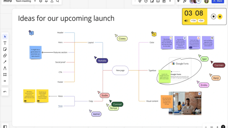This screenshot has height=128, width=228.
Task: Select the Frame tool
Action: 5,75
